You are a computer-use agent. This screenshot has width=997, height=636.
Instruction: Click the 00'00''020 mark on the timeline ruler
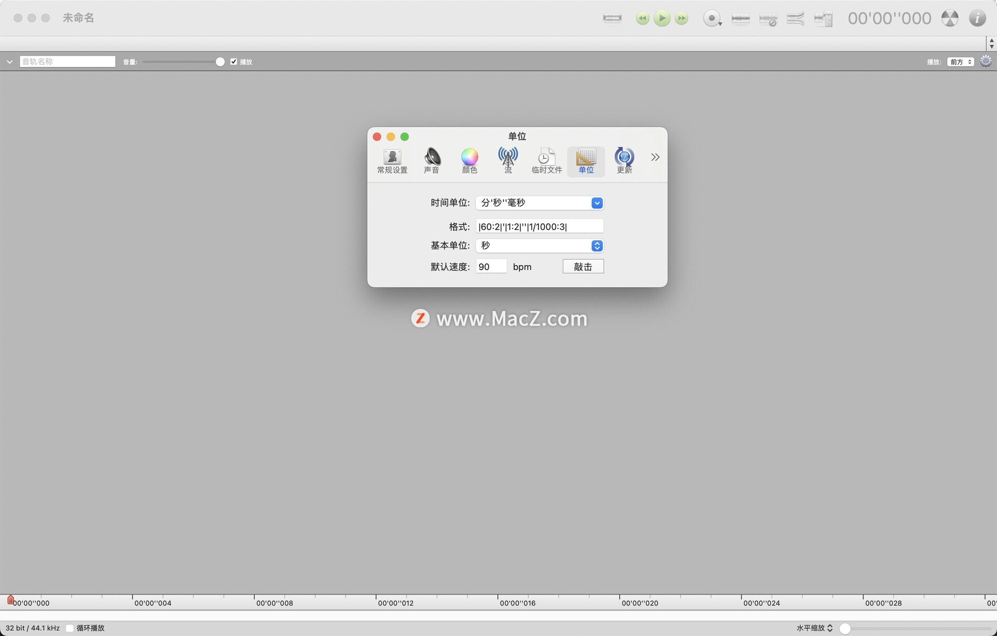640,603
